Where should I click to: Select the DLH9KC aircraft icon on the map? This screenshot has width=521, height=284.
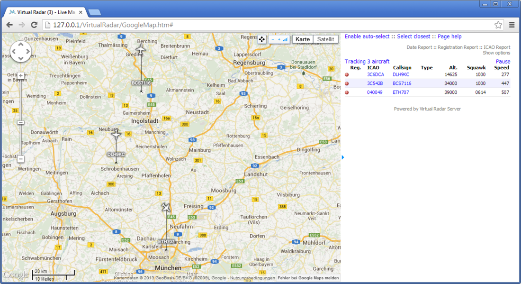pos(116,136)
